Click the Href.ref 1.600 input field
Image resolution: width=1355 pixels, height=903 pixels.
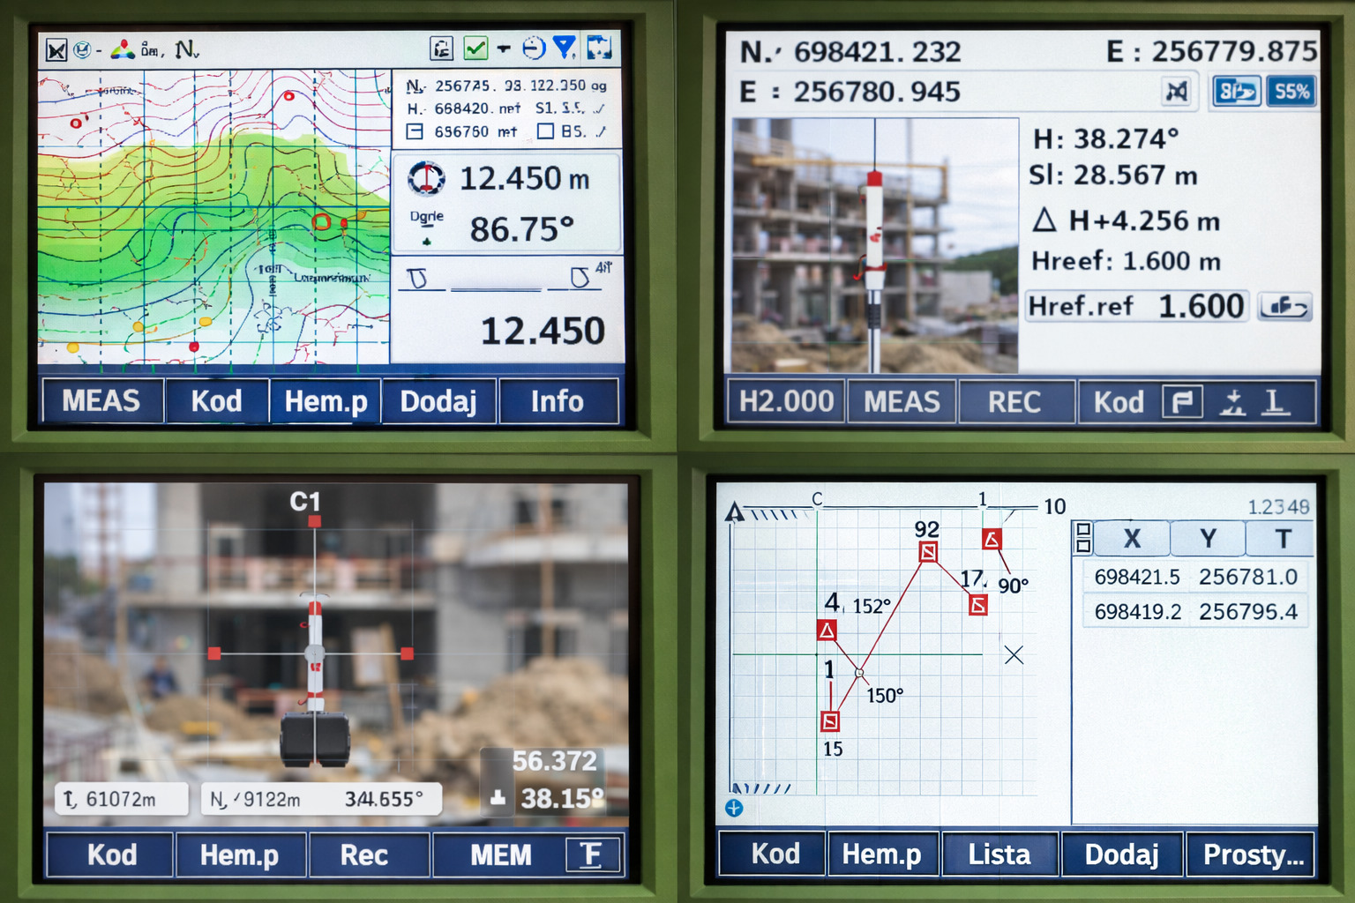pyautogui.click(x=1136, y=306)
